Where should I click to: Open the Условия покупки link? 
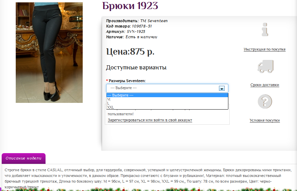click(x=265, y=120)
